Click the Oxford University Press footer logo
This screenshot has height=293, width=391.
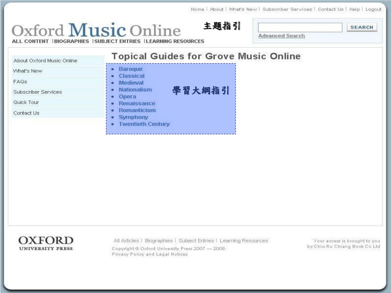click(x=46, y=243)
